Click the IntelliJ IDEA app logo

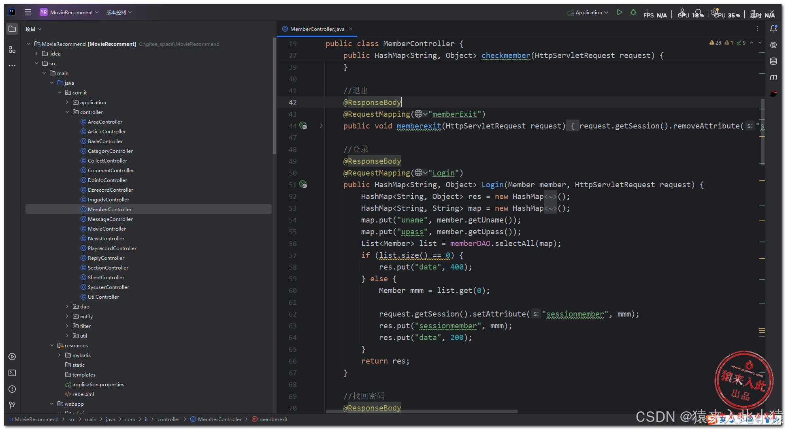[x=12, y=12]
